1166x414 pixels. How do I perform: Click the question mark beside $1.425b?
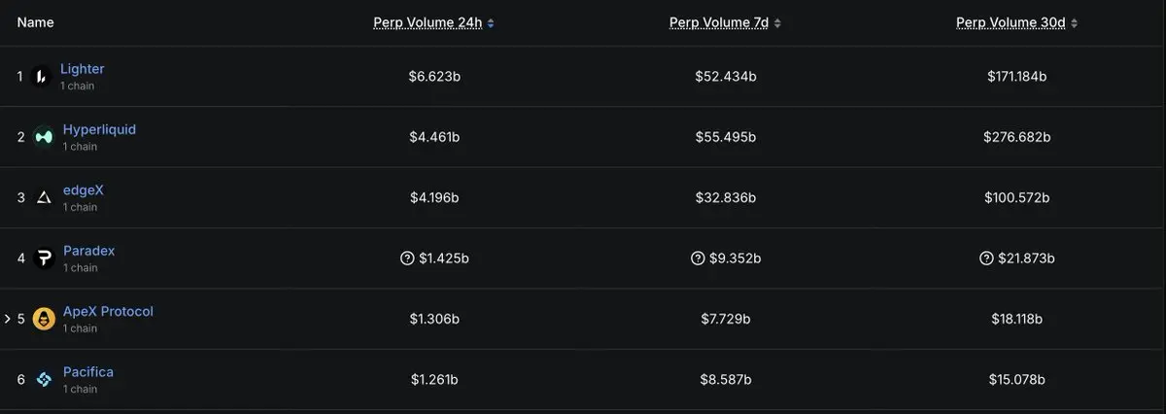[x=407, y=259]
